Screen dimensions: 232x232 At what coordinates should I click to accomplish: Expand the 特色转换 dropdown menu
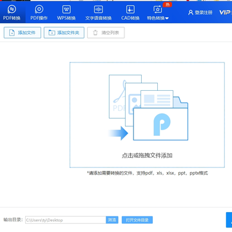(x=158, y=13)
